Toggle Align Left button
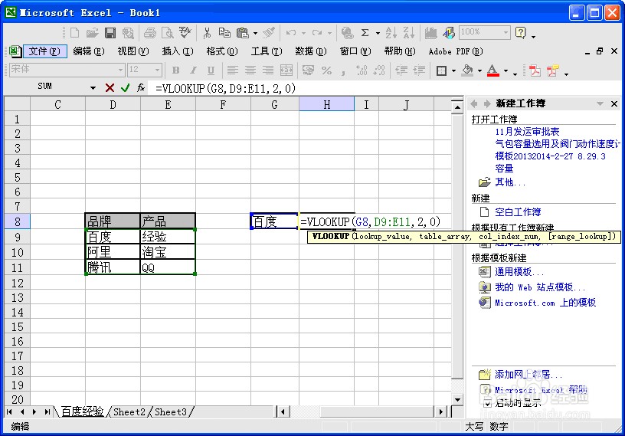Screen dimensions: 625x436 tap(232, 70)
